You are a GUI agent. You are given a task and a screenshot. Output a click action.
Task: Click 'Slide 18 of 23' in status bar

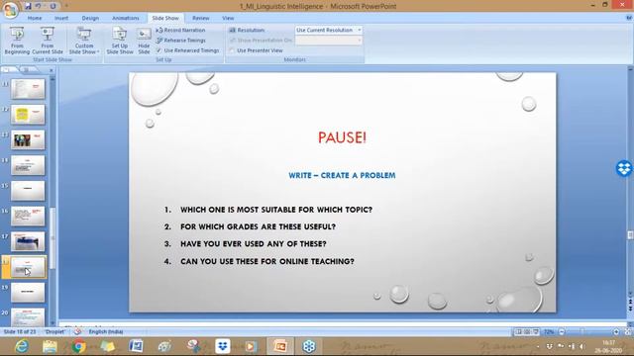pos(20,332)
